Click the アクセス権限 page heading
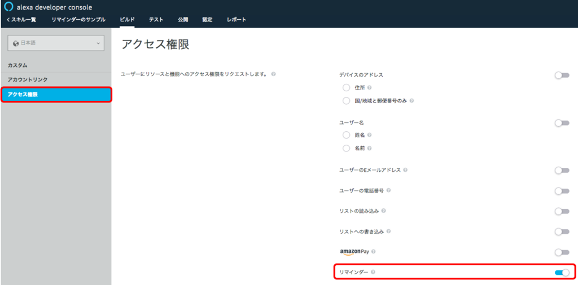The width and height of the screenshot is (578, 285). (155, 44)
